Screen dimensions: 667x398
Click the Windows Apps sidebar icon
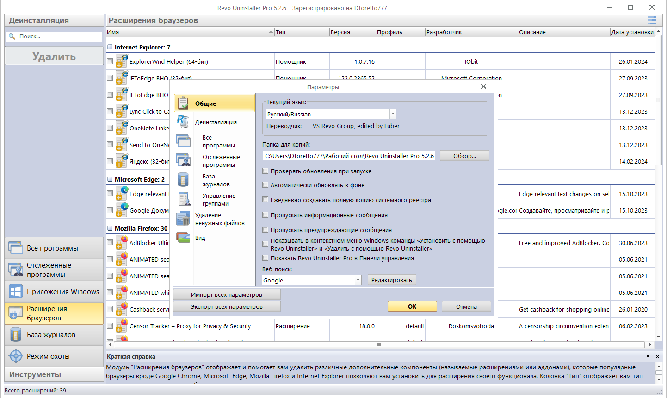click(x=16, y=292)
